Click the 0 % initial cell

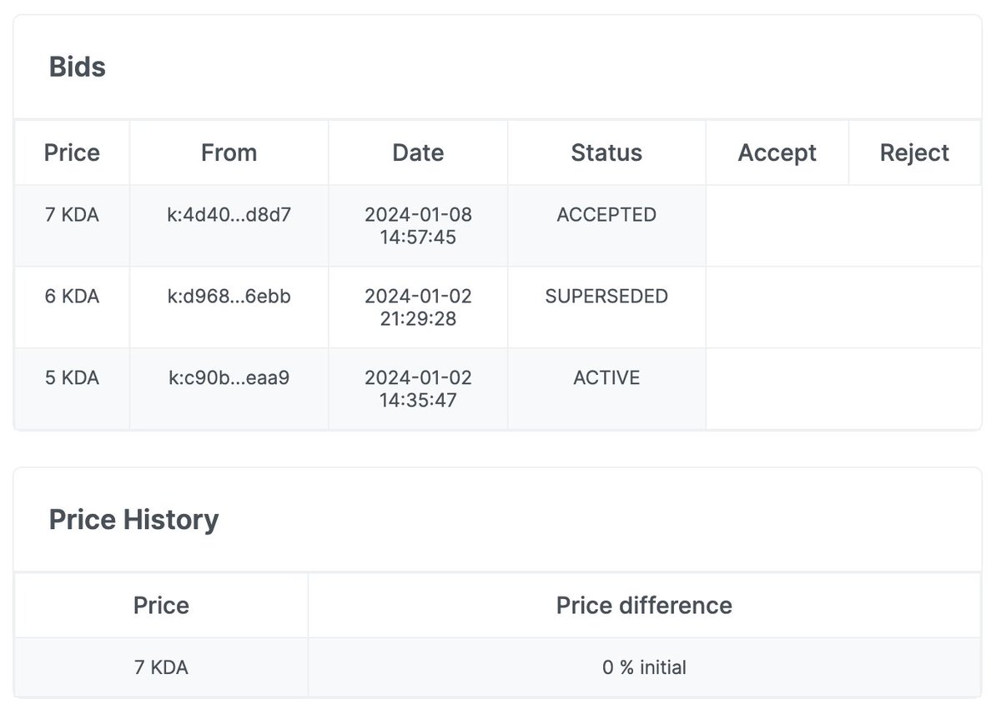644,667
